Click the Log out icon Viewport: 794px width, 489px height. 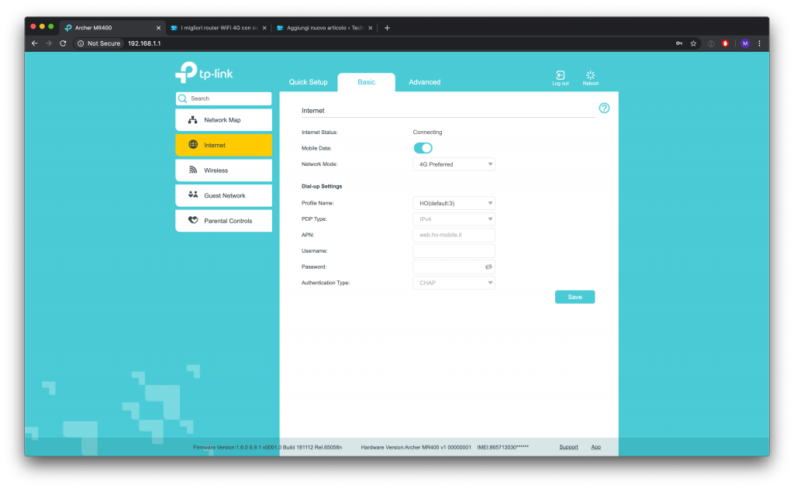(560, 75)
